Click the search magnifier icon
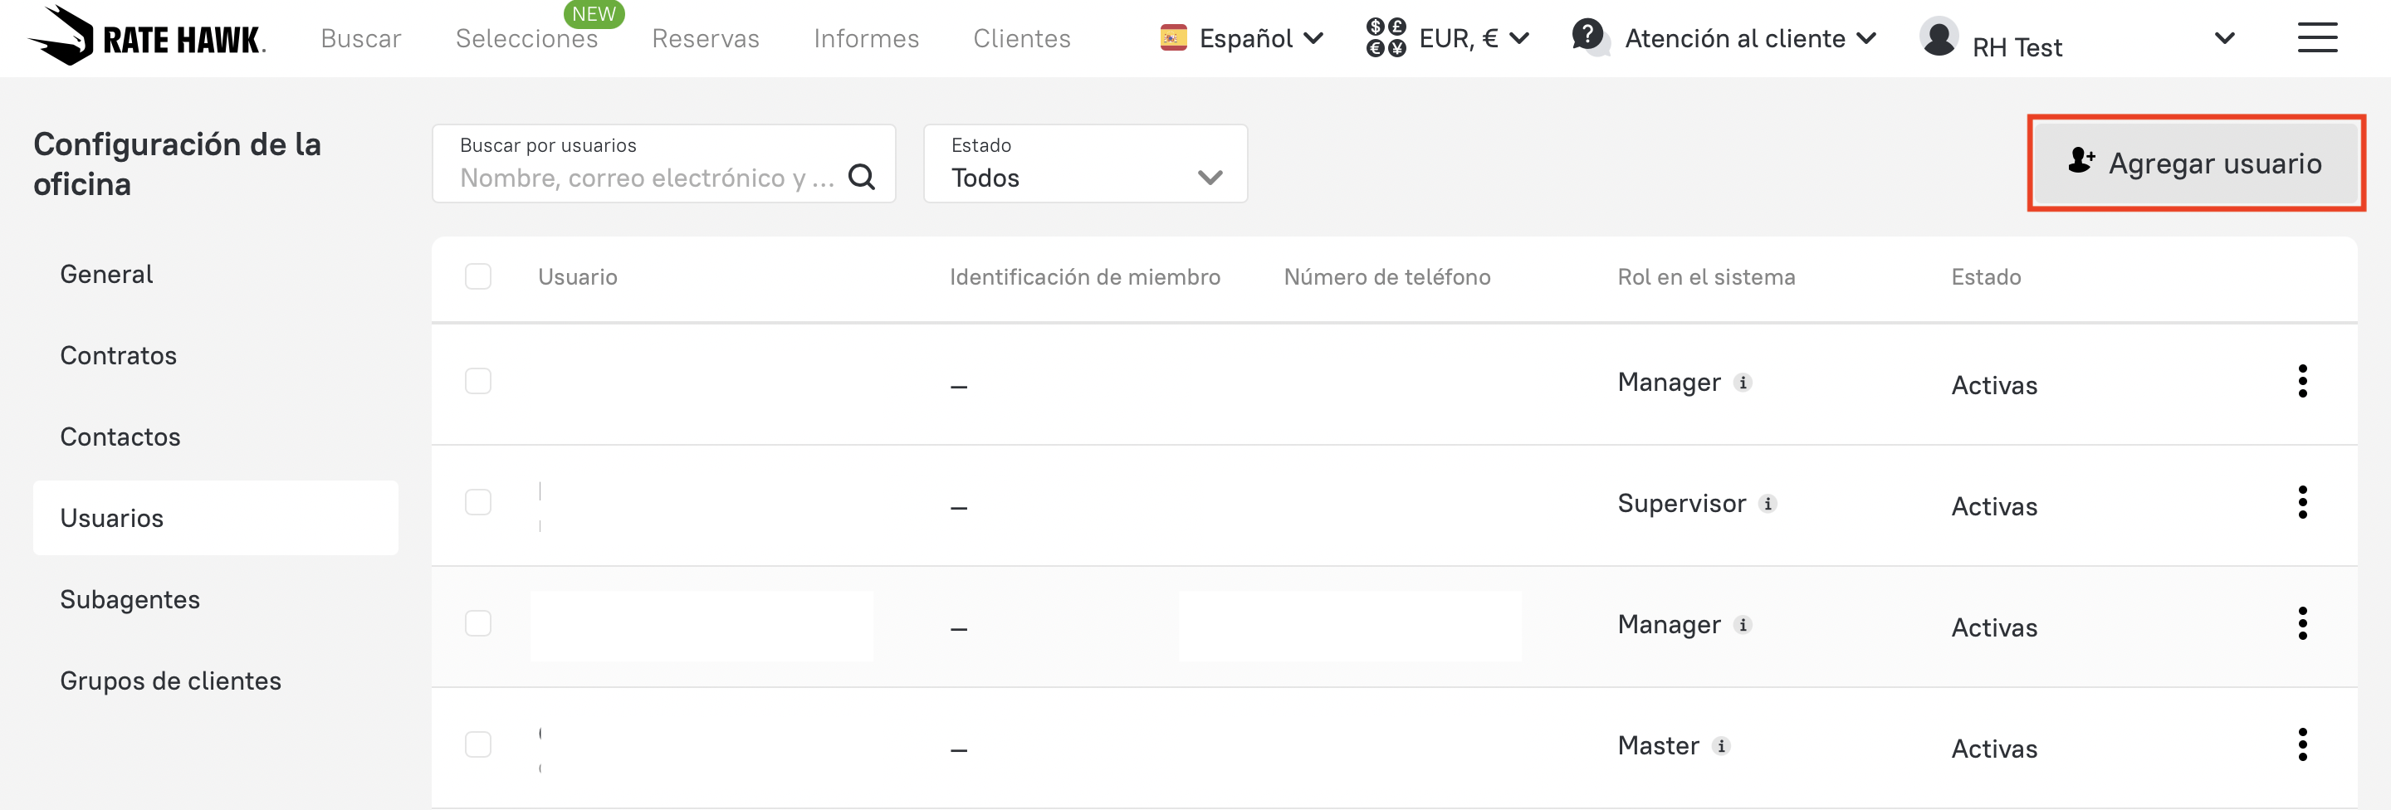This screenshot has height=810, width=2391. coord(862,176)
